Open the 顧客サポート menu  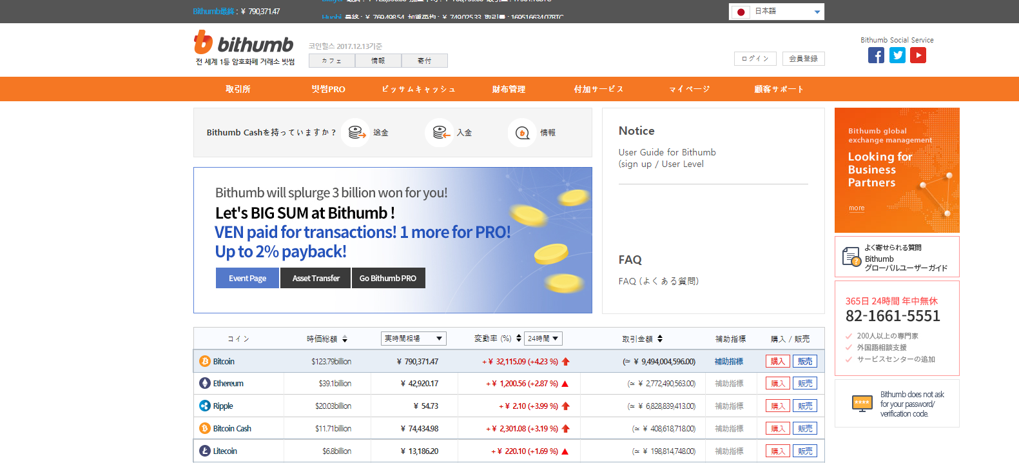click(779, 89)
